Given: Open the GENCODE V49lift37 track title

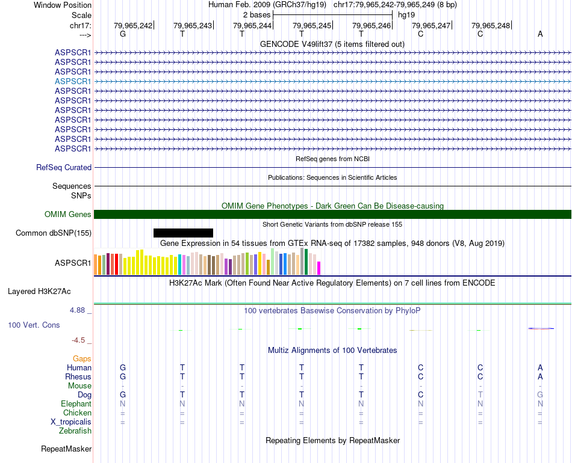Looking at the screenshot, I should tap(332, 44).
